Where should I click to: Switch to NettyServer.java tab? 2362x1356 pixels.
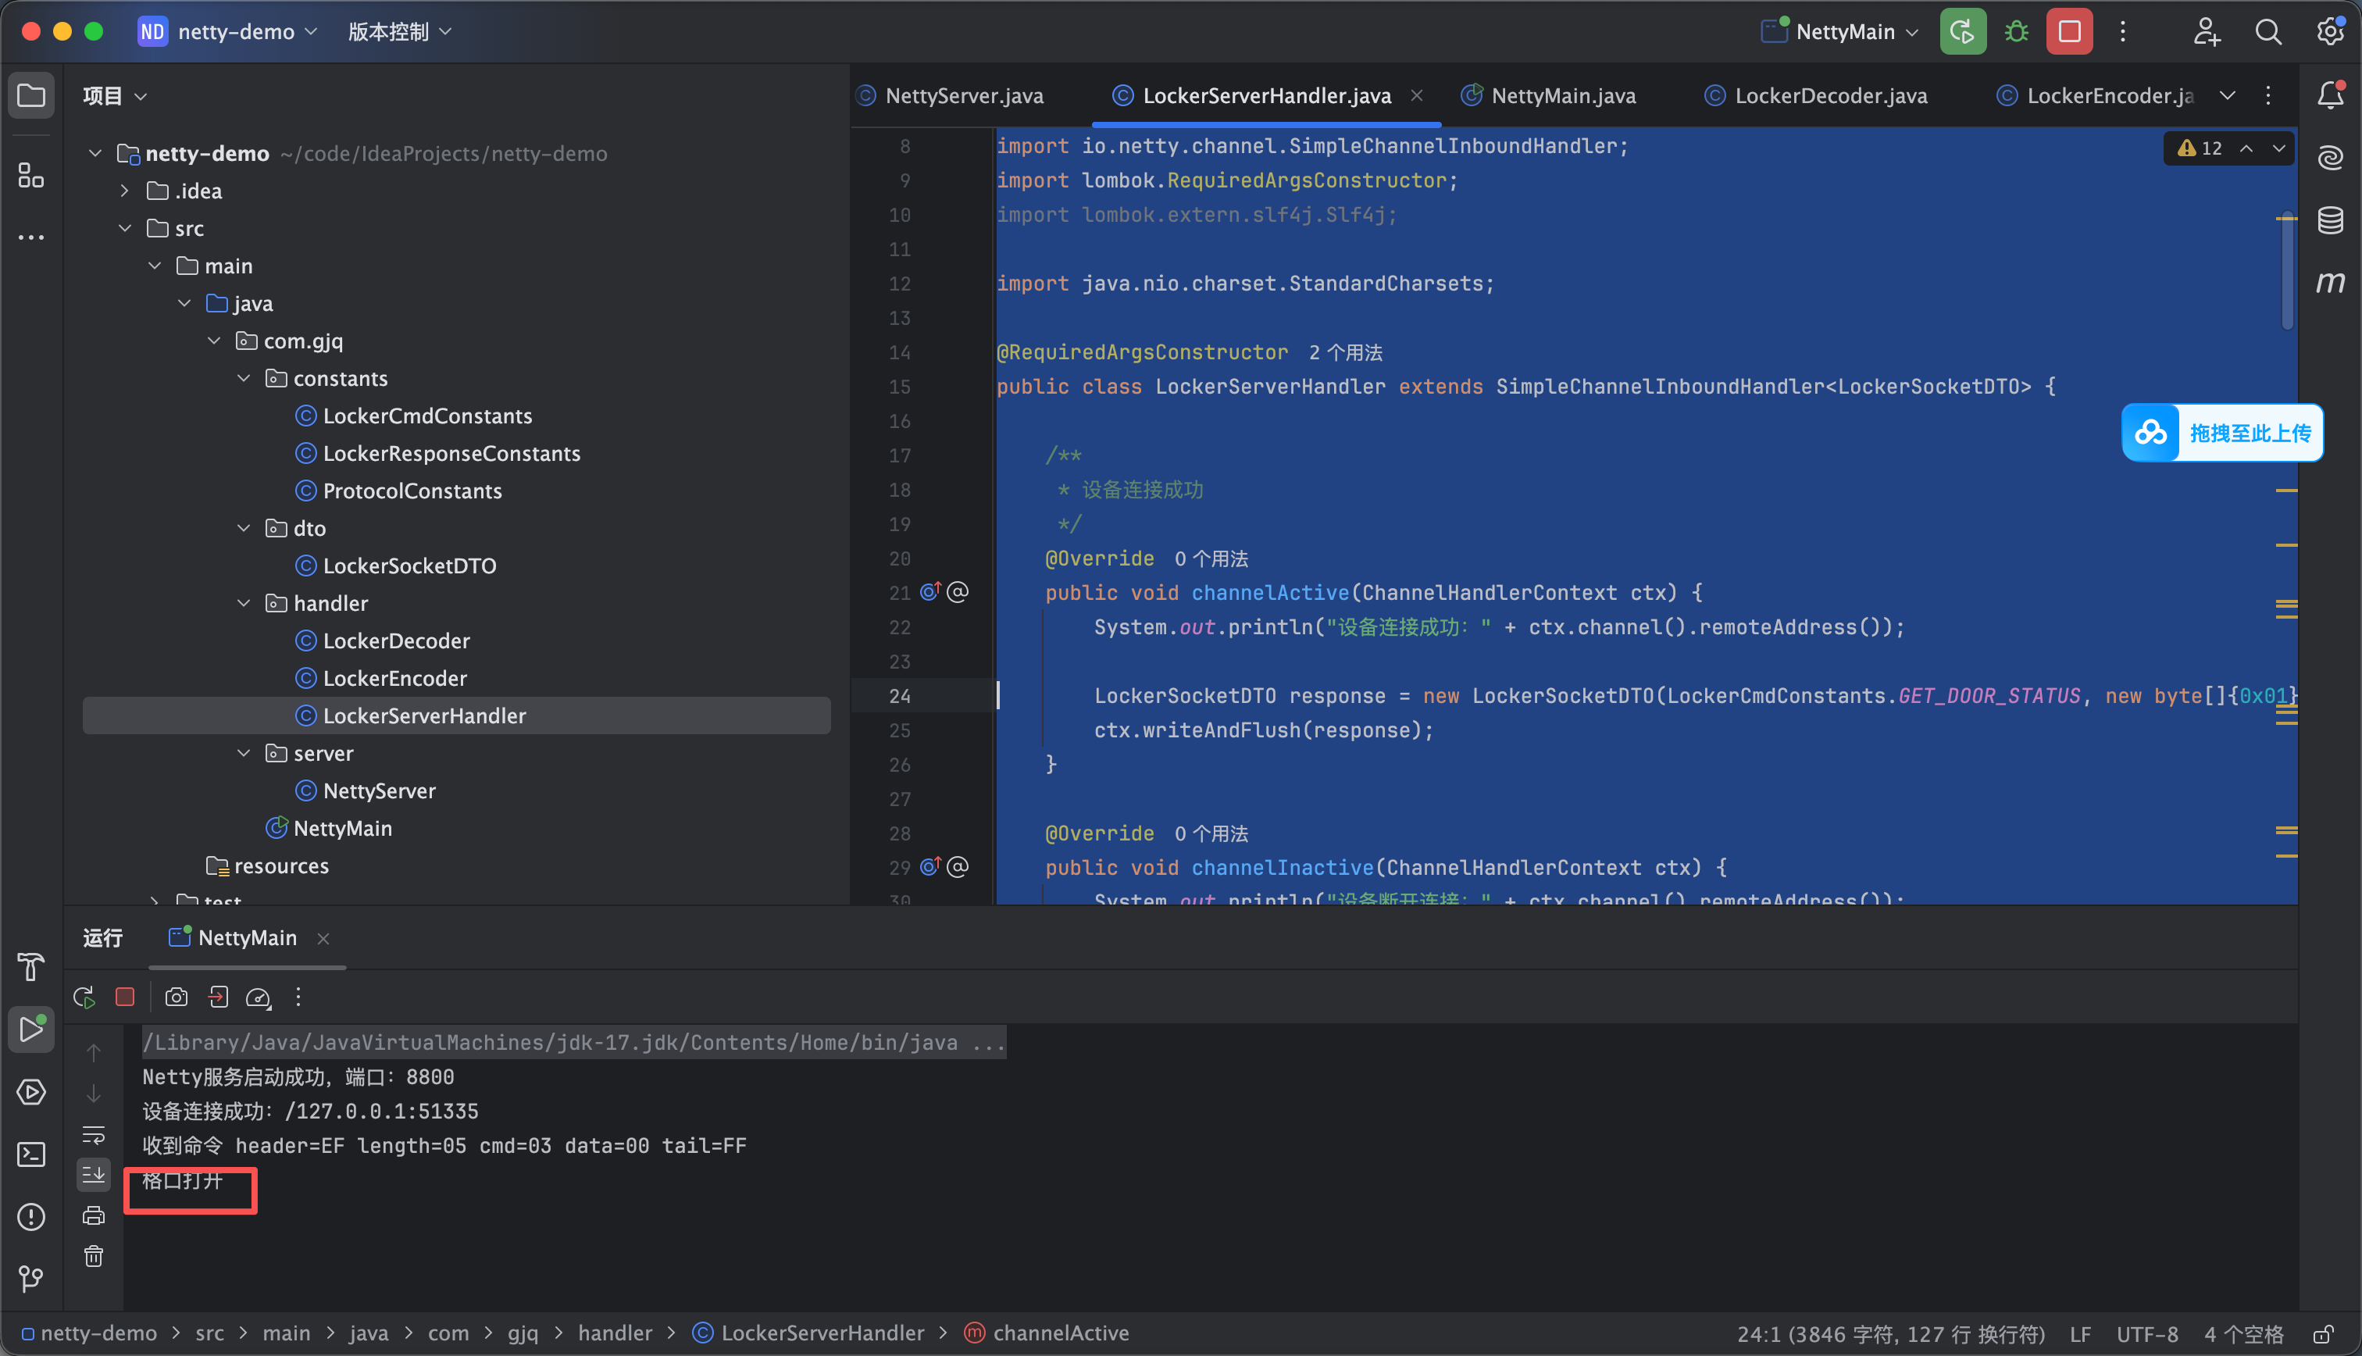[951, 95]
